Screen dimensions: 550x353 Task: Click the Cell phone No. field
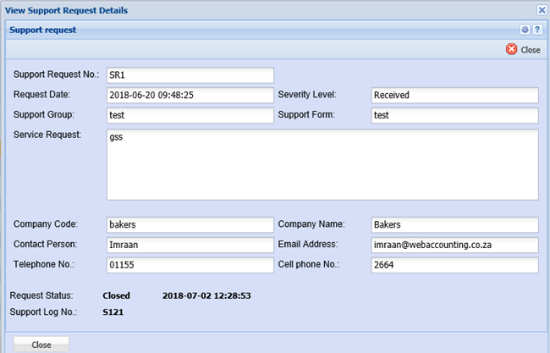454,265
